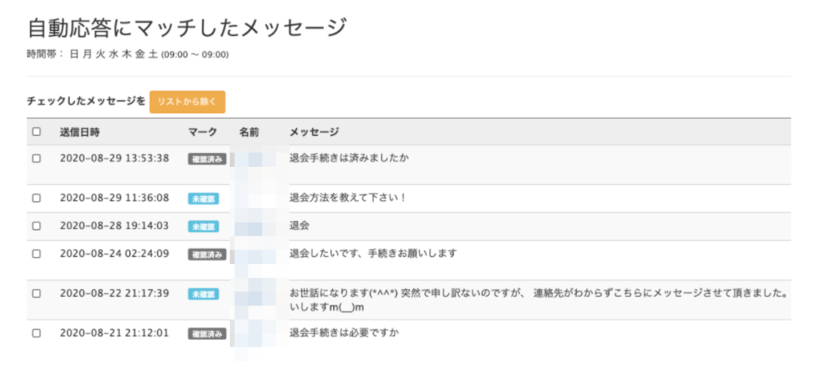Click the メッセージ column header
This screenshot has width=828, height=375.
pyautogui.click(x=314, y=132)
